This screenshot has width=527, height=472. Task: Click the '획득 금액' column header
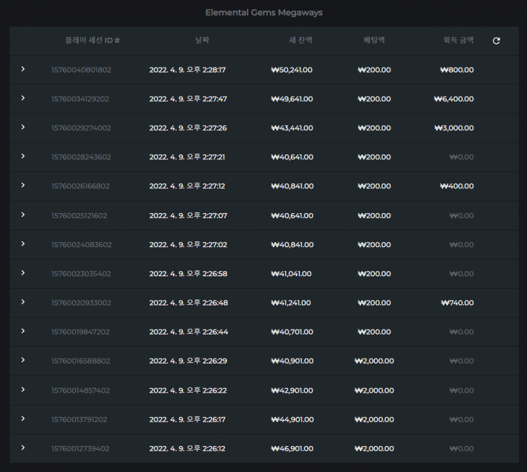pos(458,40)
